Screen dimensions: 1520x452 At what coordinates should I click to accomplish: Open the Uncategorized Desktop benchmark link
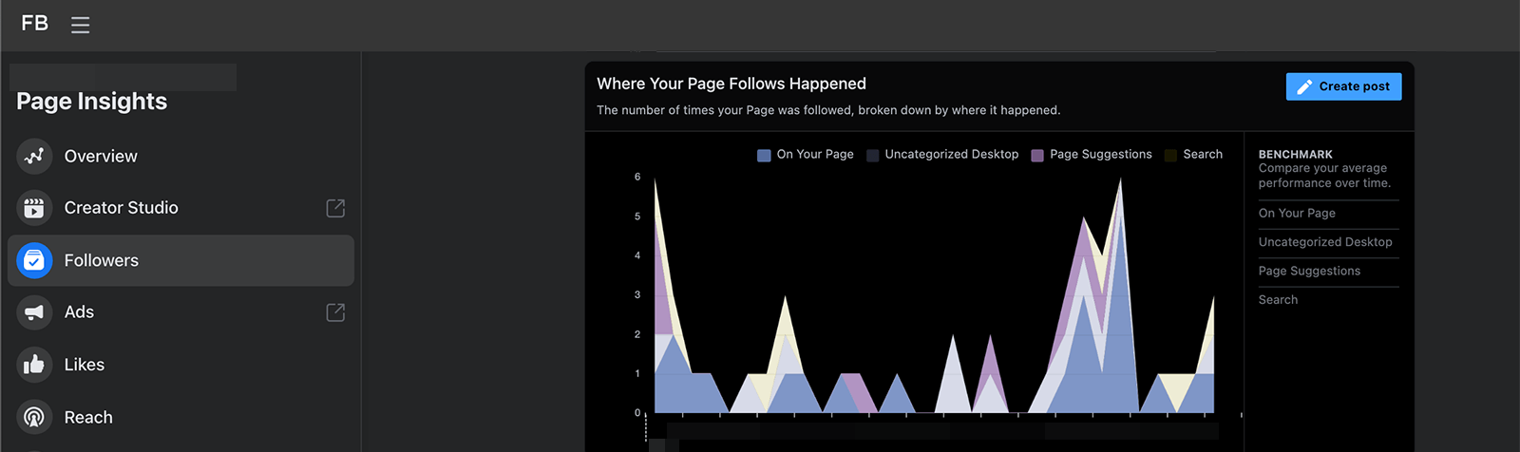[1325, 242]
